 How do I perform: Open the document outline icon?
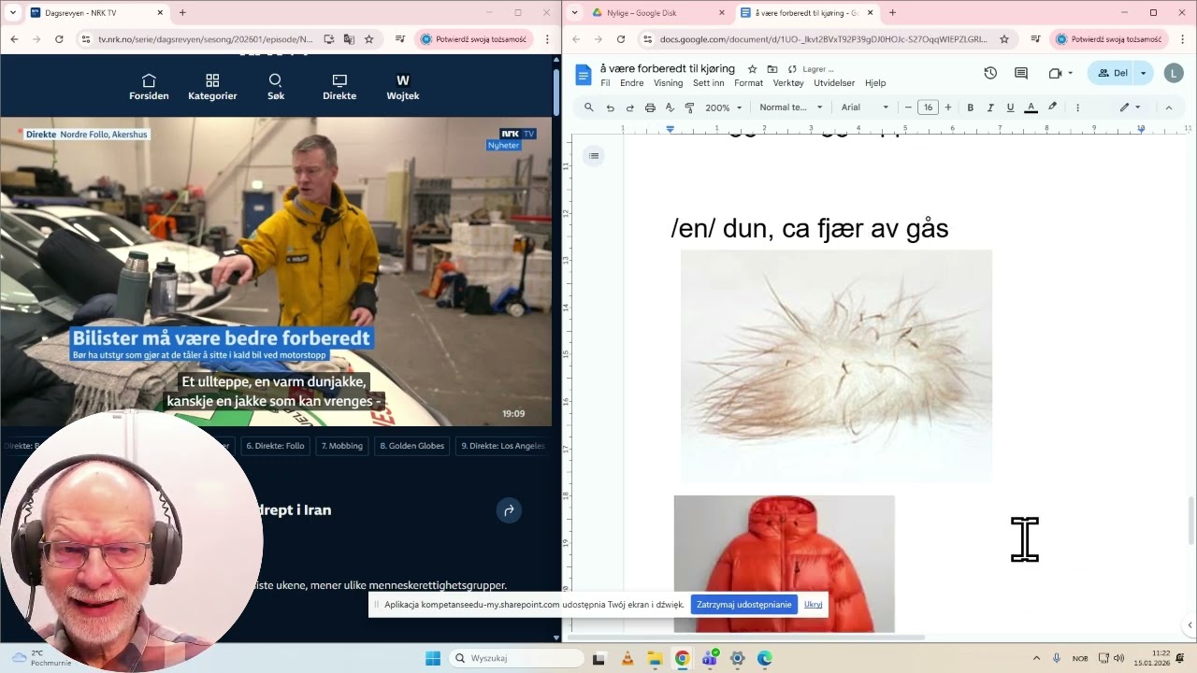(594, 156)
